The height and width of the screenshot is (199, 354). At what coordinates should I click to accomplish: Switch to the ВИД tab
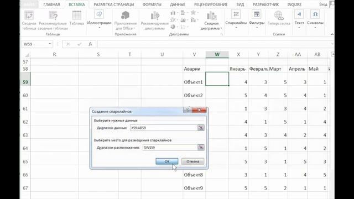click(x=240, y=4)
